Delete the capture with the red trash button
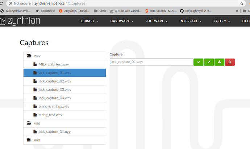The height and width of the screenshot is (149, 250). pos(230,62)
